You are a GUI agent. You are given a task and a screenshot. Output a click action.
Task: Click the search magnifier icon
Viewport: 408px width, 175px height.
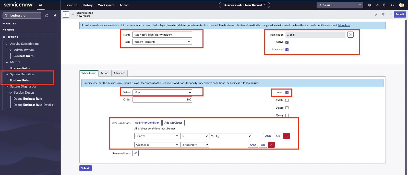pyautogui.click(x=320, y=5)
